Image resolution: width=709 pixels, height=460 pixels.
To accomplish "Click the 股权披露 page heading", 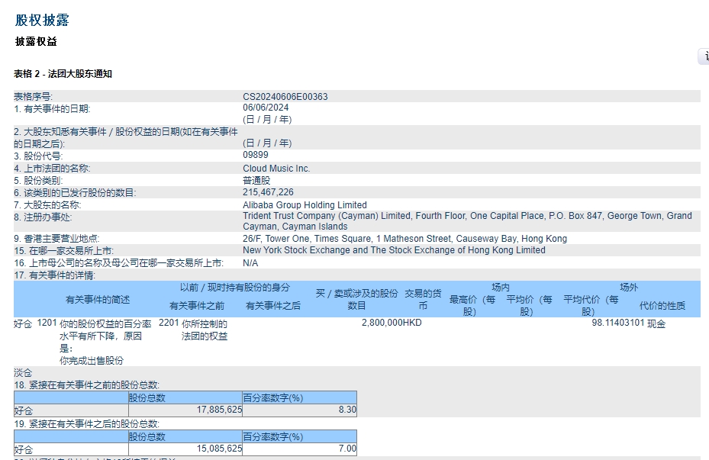I will 40,21.
